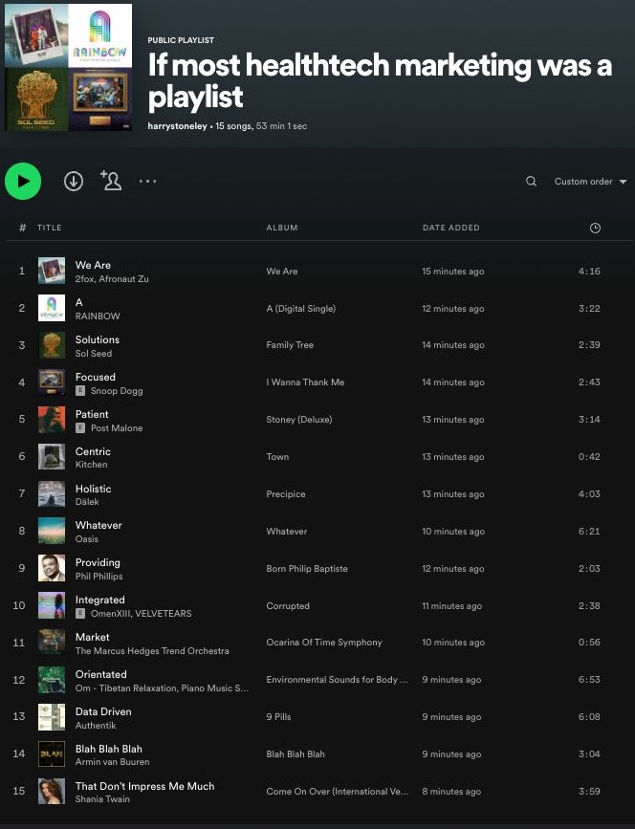Viewport: 635px width, 829px height.
Task: Click the playlist cover collage image
Action: pos(69,67)
